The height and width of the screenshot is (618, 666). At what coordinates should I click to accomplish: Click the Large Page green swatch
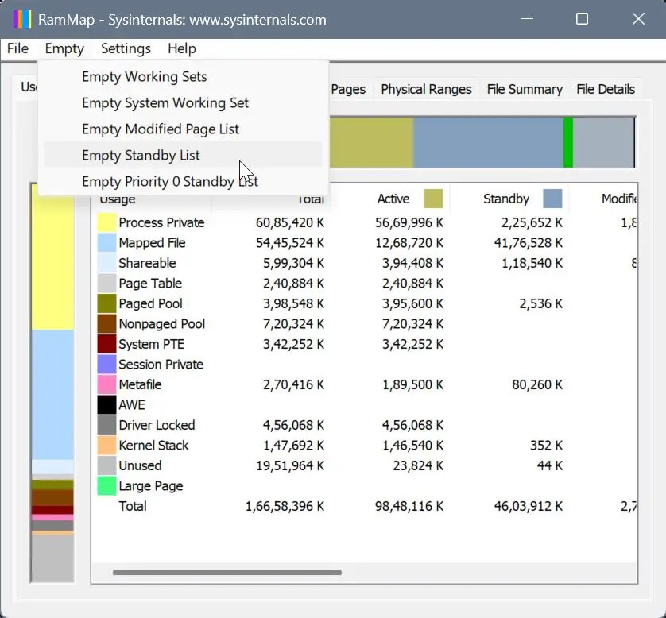[x=106, y=486]
